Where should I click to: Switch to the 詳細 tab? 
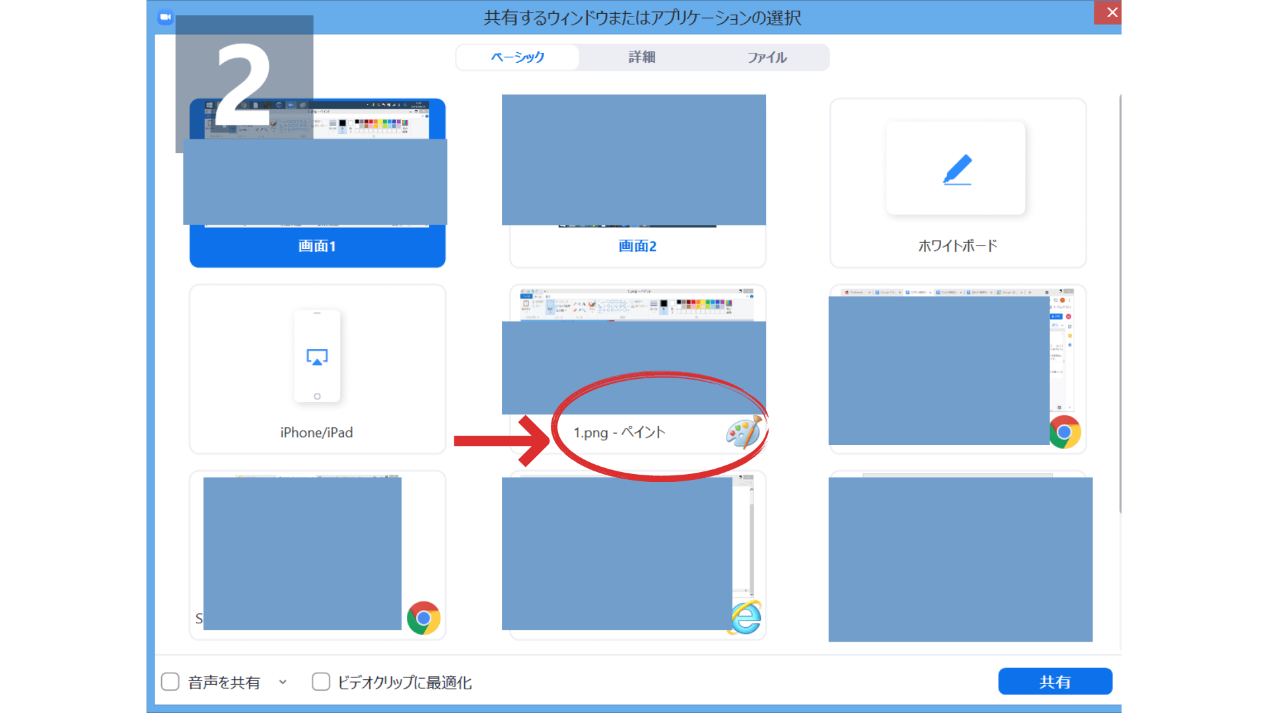click(x=642, y=57)
